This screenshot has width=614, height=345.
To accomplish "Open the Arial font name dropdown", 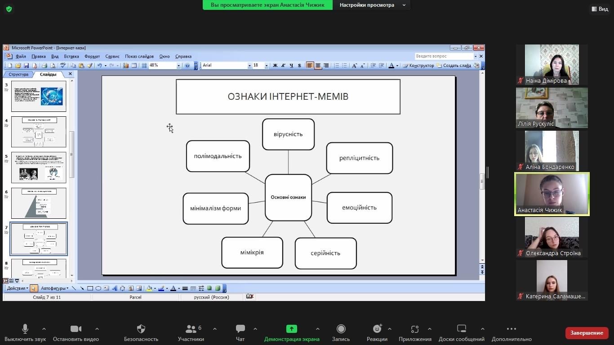I will [249, 66].
